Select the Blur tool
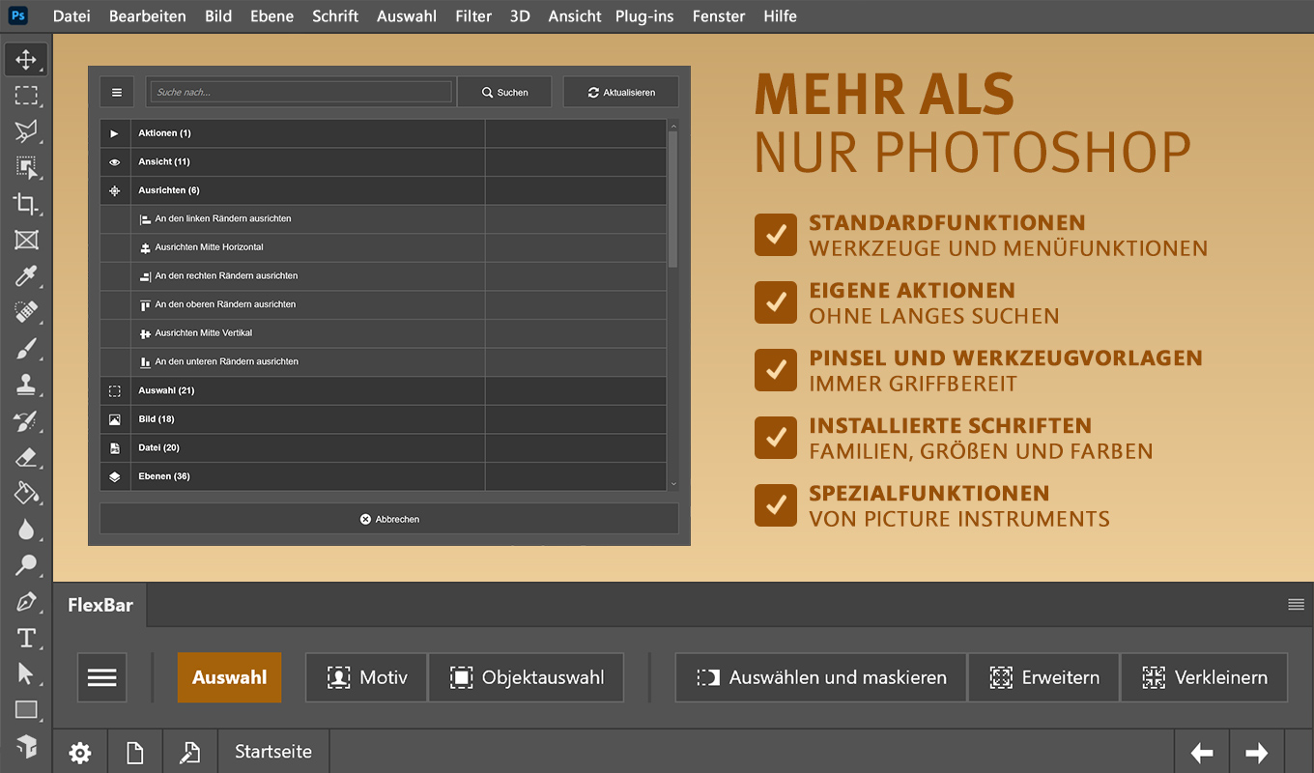This screenshot has width=1314, height=773. tap(26, 530)
